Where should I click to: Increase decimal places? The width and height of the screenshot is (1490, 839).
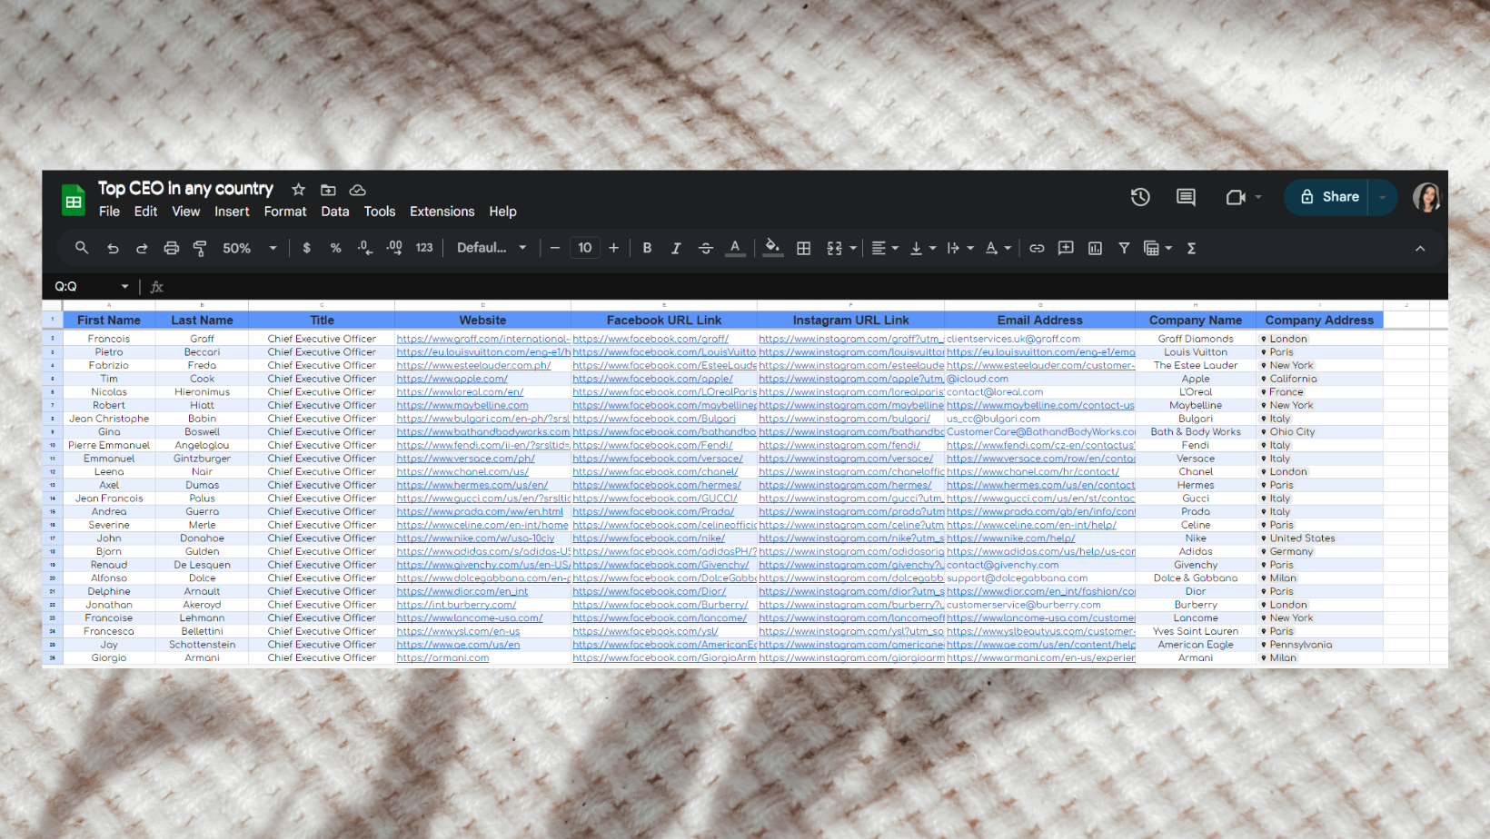coord(394,248)
